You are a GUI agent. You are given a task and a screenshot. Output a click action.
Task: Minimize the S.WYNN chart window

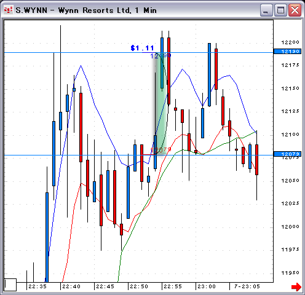266,10
